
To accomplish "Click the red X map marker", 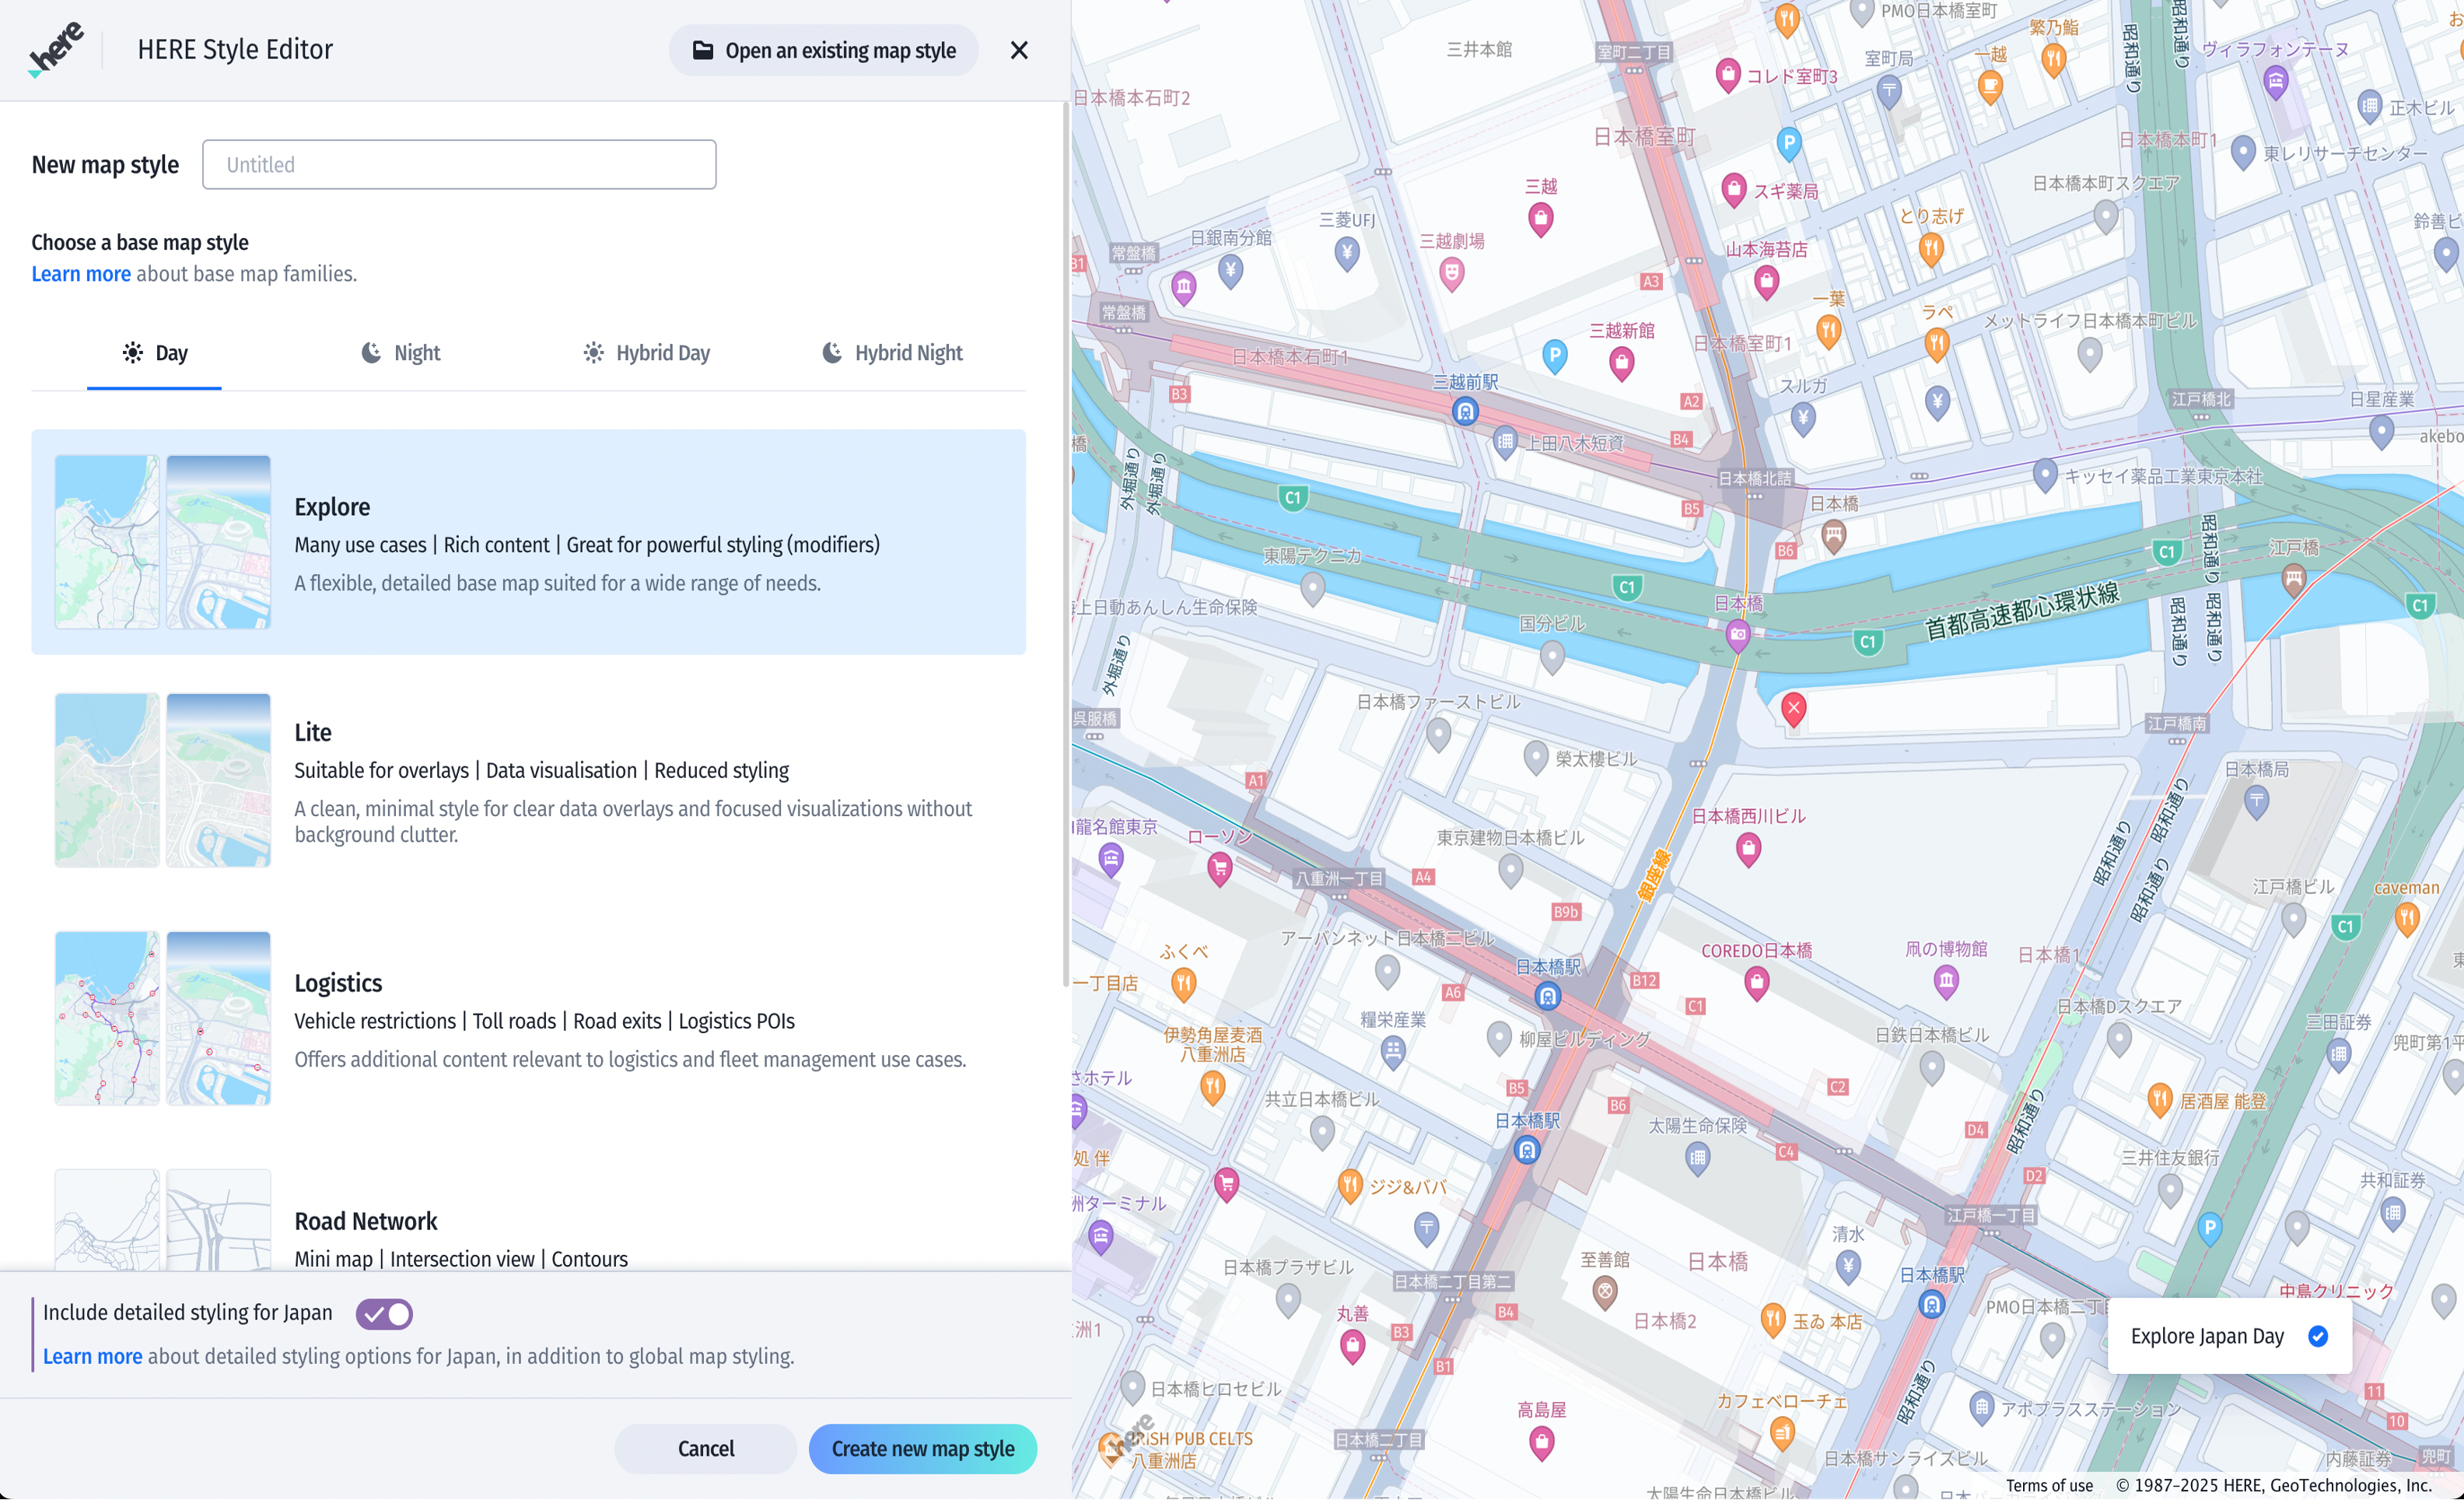I will 1793,709.
